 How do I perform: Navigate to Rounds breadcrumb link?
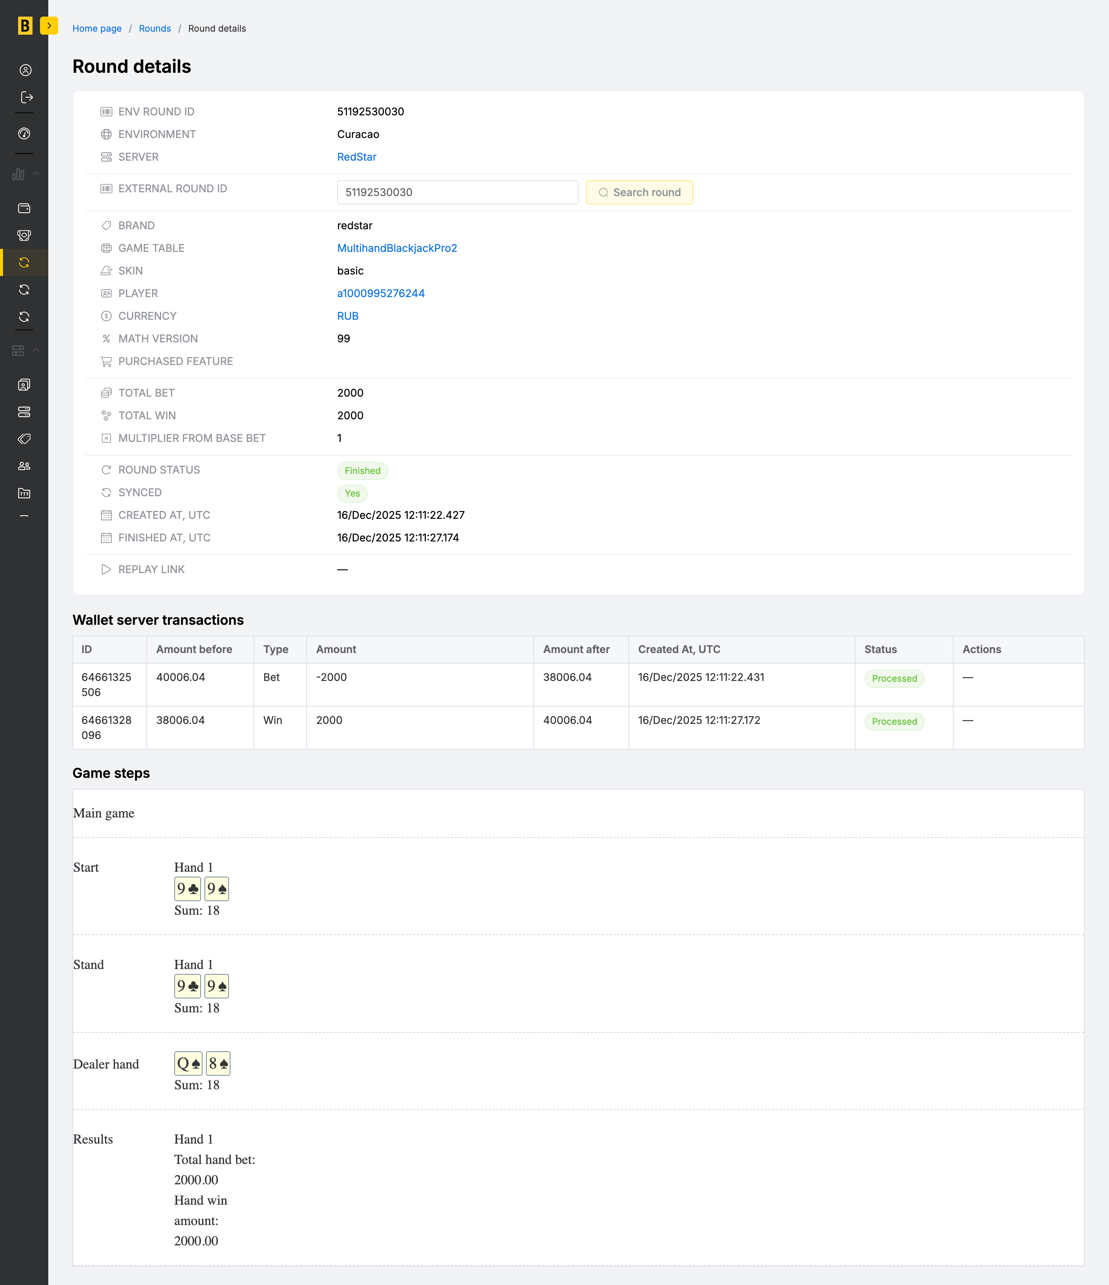pos(155,29)
